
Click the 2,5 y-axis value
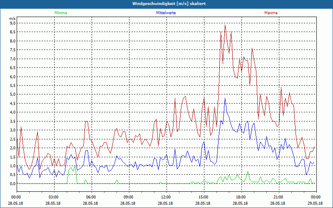13,139
